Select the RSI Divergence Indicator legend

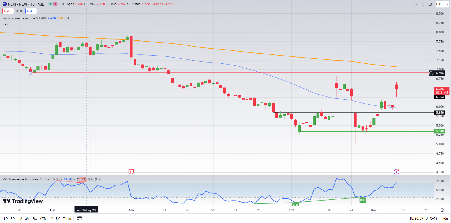tap(20, 179)
